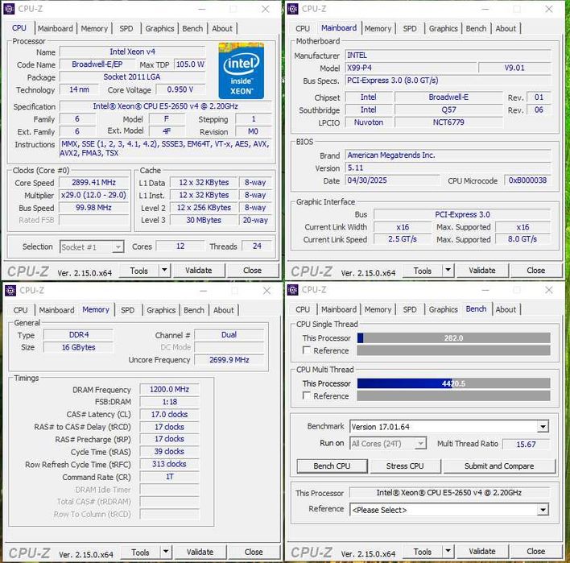Open Tools dropdown arrow in CPU window

(164, 271)
